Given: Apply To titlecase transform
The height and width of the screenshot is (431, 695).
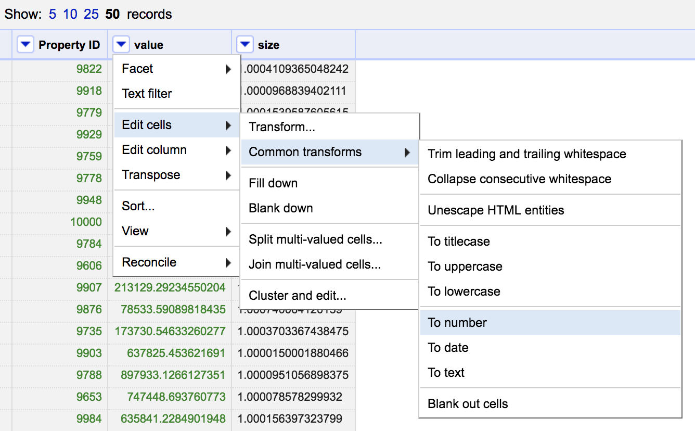Looking at the screenshot, I should pyautogui.click(x=550, y=242).
